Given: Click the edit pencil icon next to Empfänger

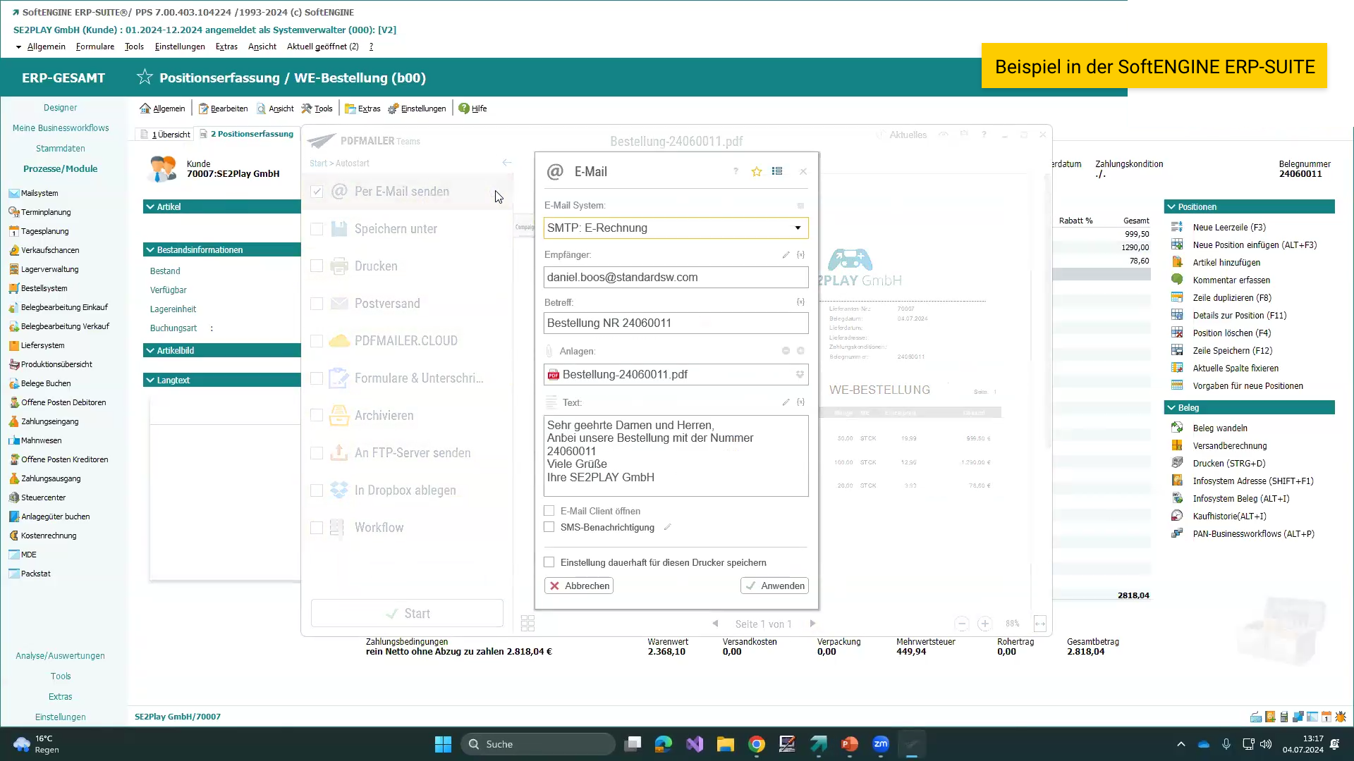Looking at the screenshot, I should (x=786, y=254).
